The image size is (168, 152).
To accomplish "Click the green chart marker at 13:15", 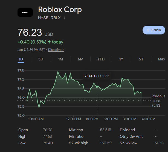I will [x=97, y=87].
